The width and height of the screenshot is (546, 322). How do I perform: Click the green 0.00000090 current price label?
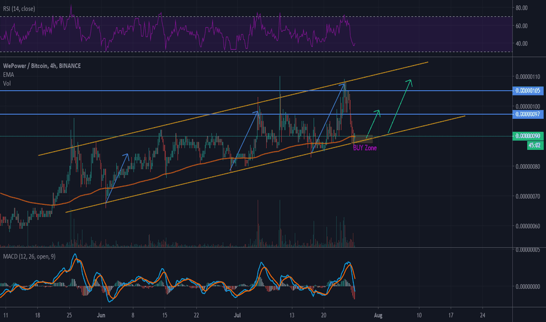click(x=528, y=136)
